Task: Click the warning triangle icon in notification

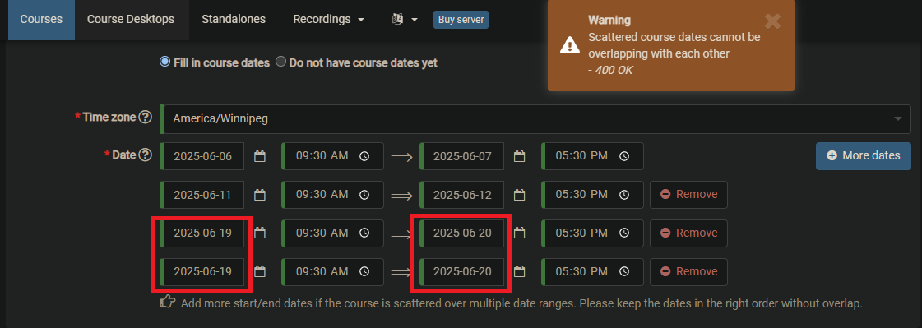Action: (569, 44)
